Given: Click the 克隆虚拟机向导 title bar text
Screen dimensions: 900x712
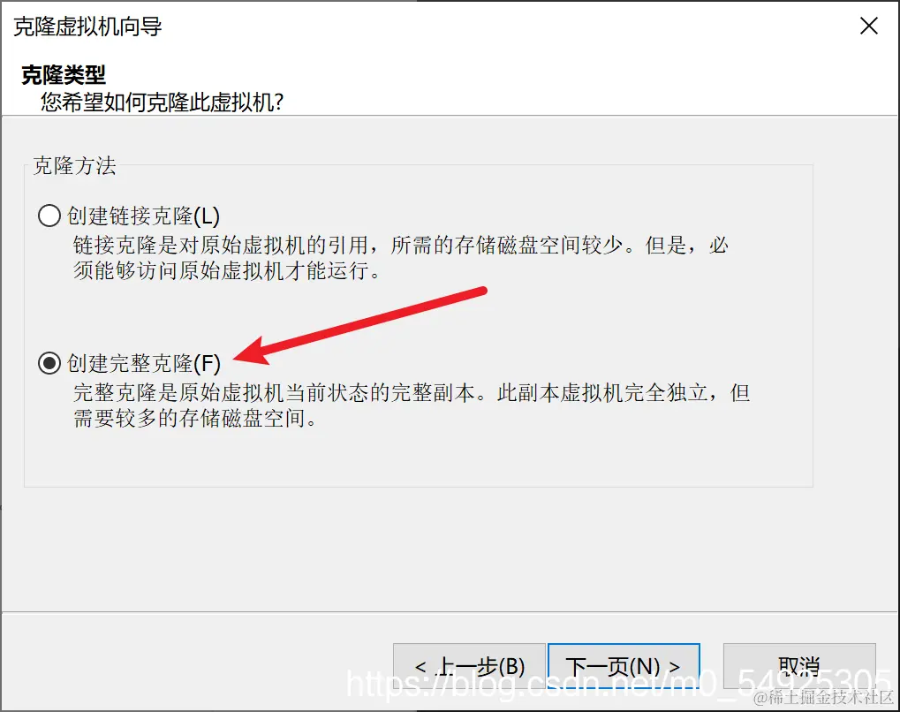Looking at the screenshot, I should (87, 27).
